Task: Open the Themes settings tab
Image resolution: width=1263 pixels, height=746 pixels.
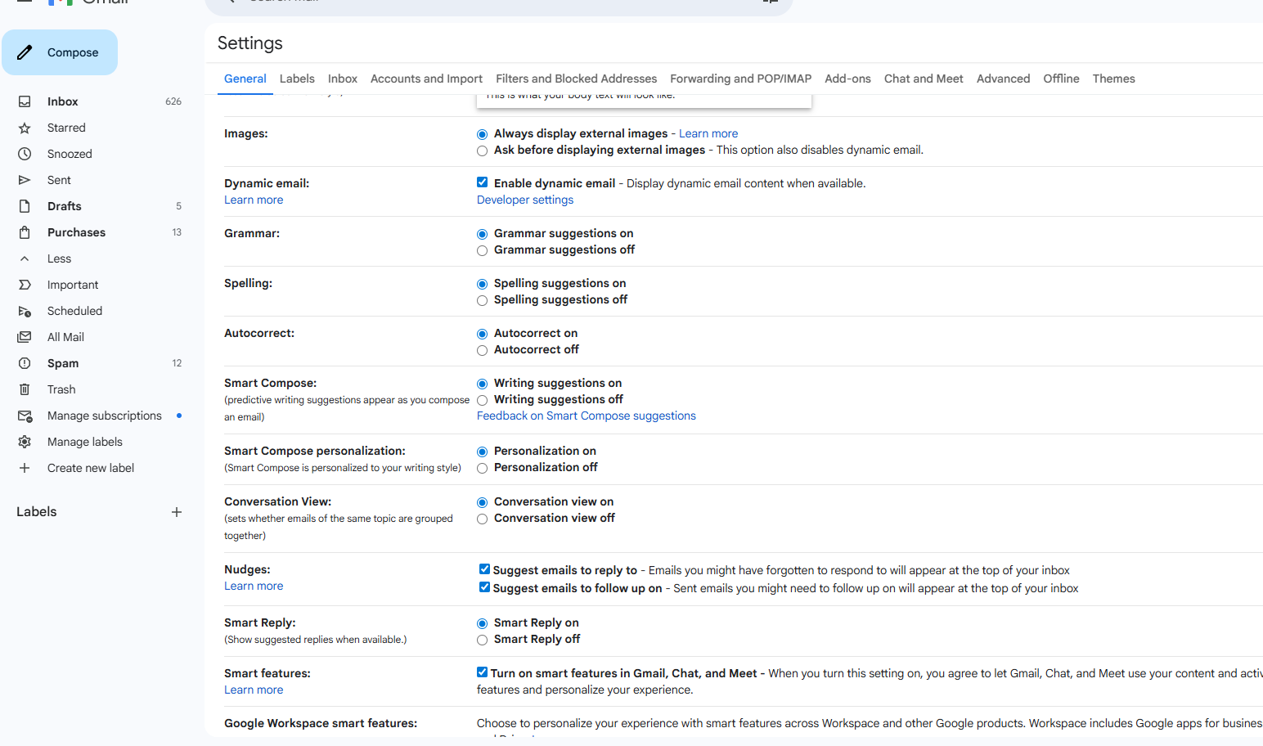Action: click(x=1113, y=79)
